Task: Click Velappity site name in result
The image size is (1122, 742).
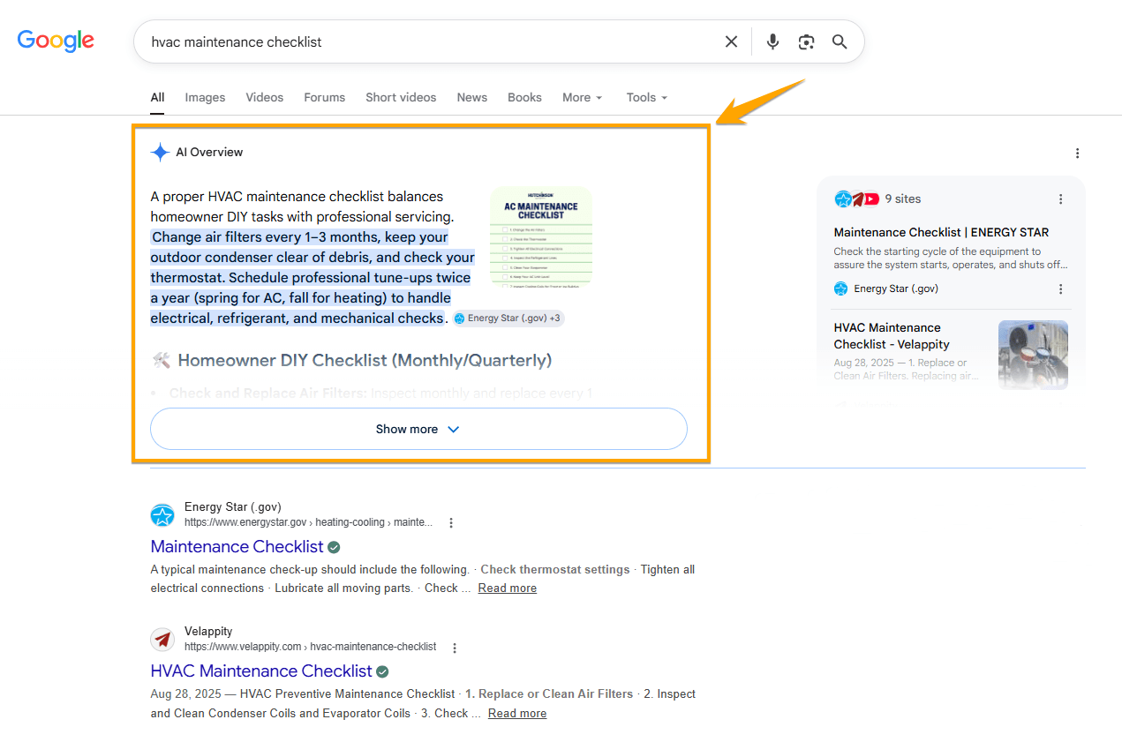Action: (x=208, y=632)
